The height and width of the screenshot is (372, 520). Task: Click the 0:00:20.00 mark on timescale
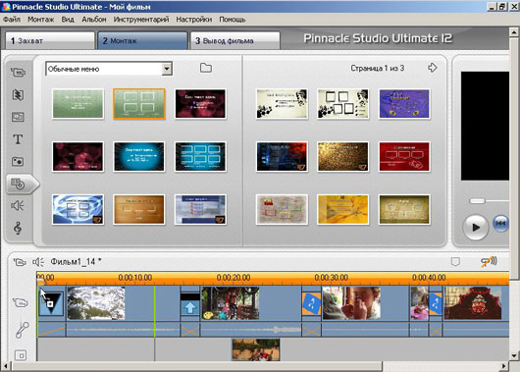(234, 277)
